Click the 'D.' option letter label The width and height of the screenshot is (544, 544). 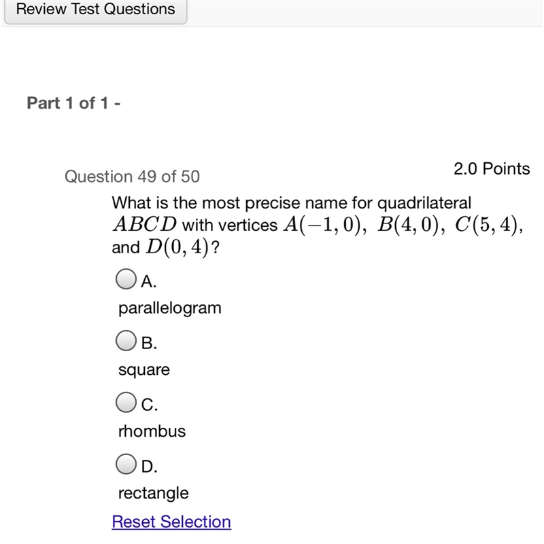click(x=150, y=467)
